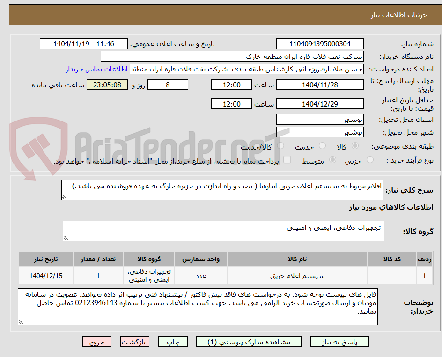
Task: Click the کد کالا column header
Action: (x=392, y=259)
